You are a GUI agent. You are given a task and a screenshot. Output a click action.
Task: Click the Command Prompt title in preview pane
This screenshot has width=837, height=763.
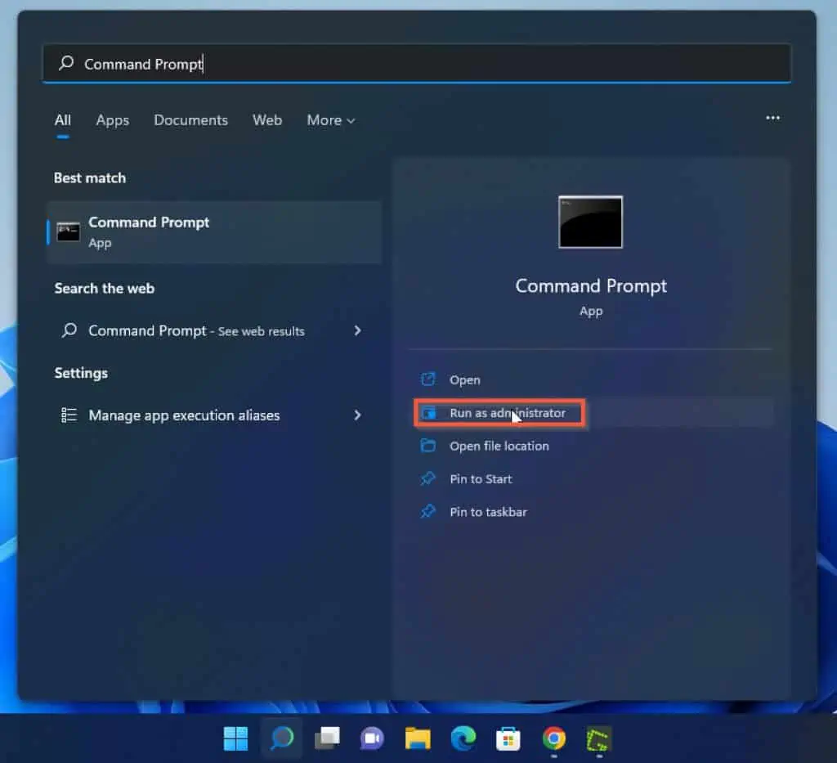coord(590,286)
